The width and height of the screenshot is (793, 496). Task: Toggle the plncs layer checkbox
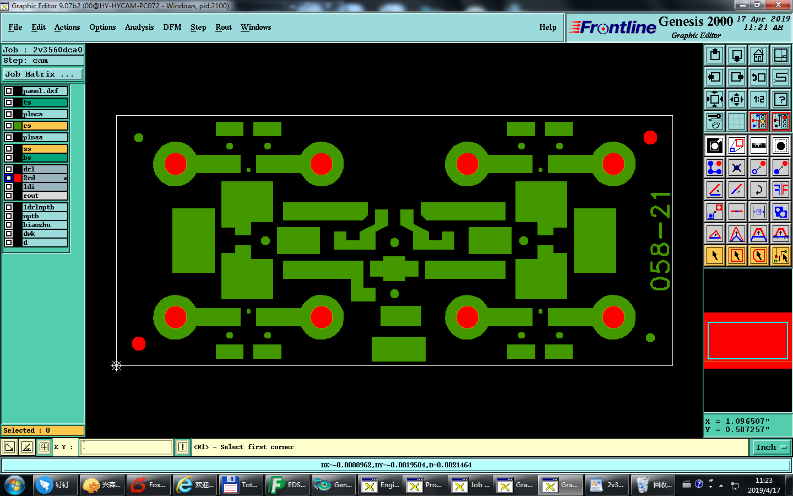pyautogui.click(x=9, y=114)
